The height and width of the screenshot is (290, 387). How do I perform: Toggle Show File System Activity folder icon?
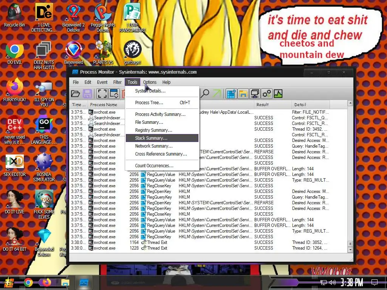pyautogui.click(x=243, y=94)
